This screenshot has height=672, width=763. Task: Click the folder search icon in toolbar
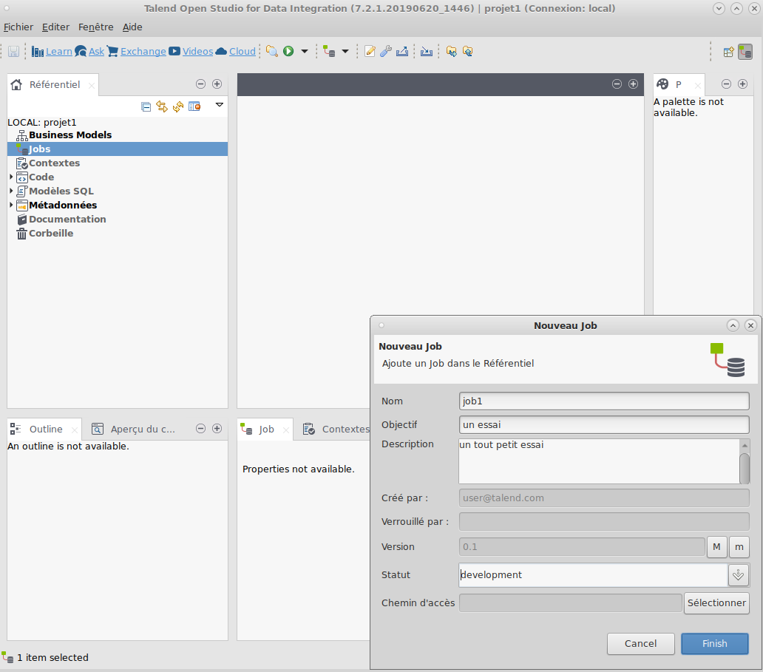click(x=272, y=51)
